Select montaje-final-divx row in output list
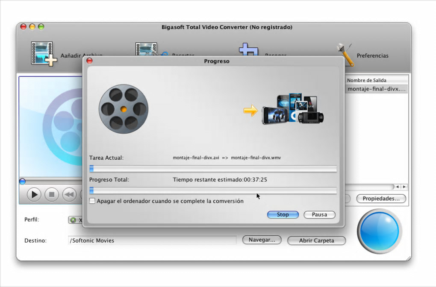The image size is (436, 287). [x=377, y=89]
